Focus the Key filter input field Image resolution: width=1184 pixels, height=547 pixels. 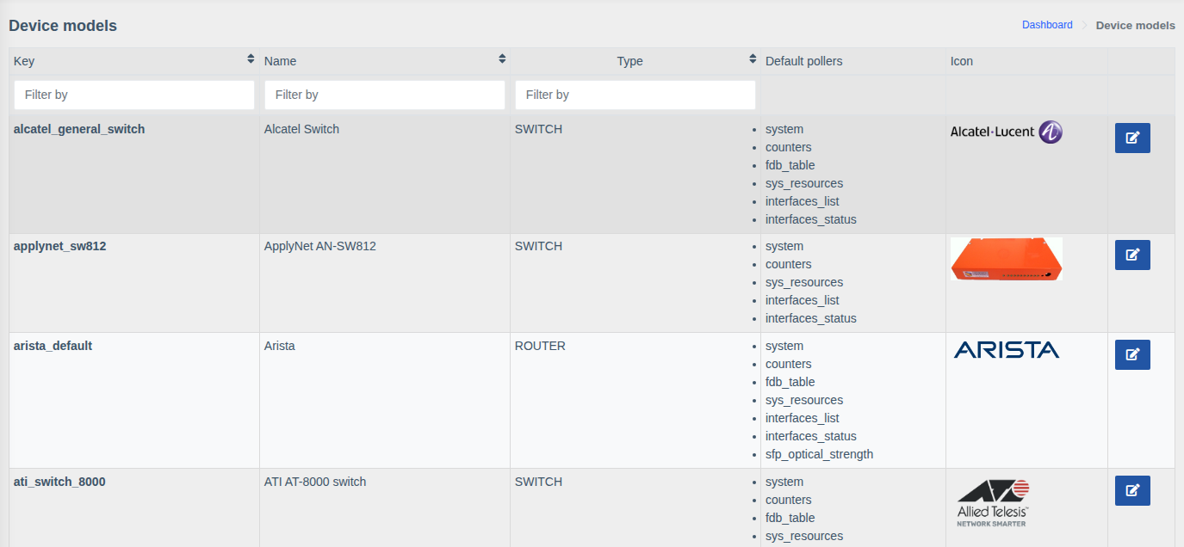pos(134,95)
